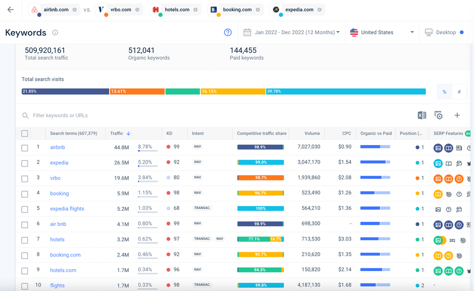Image resolution: width=474 pixels, height=291 pixels.
Task: Click the question SERP icon in air bnb row
Action: pyautogui.click(x=459, y=225)
